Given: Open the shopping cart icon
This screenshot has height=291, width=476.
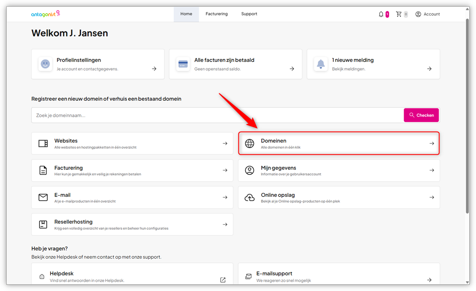Looking at the screenshot, I should click(399, 14).
